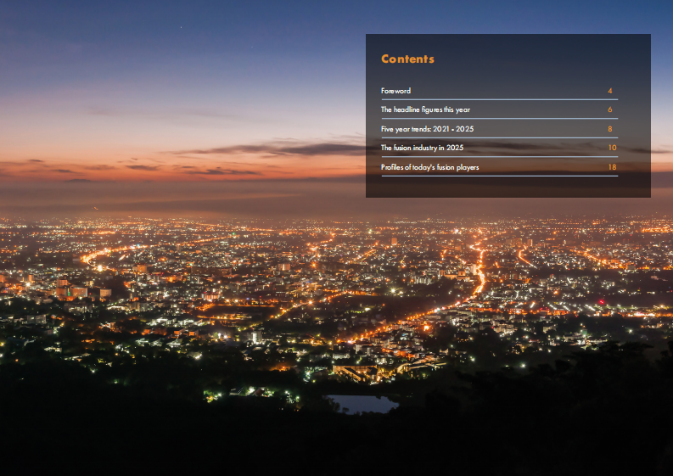Click the bright winding orange-lit main road
This screenshot has width=673, height=476.
point(478,280)
